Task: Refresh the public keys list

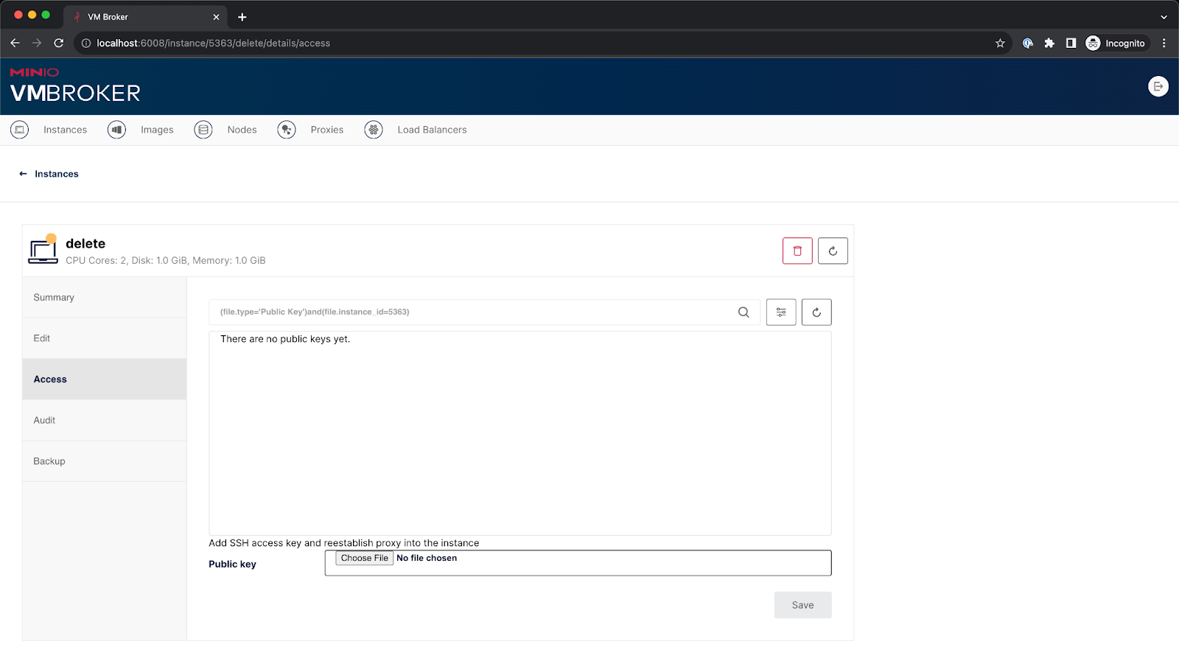Action: [x=816, y=312]
